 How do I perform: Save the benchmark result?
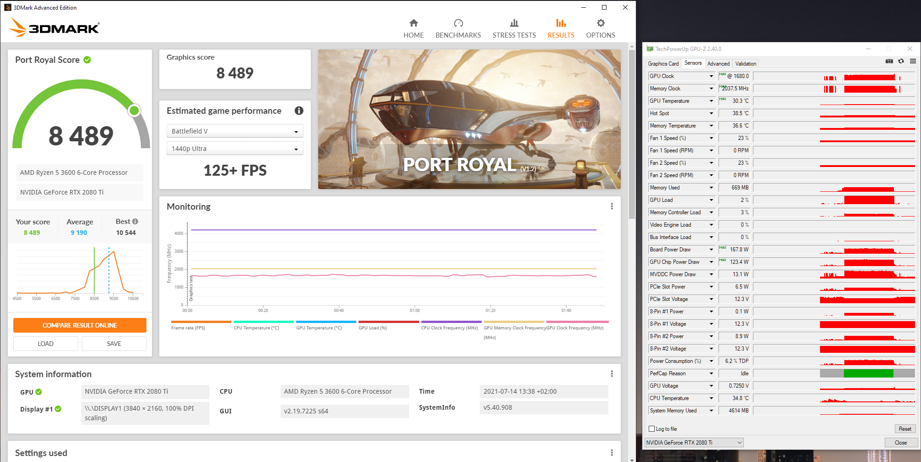(113, 343)
